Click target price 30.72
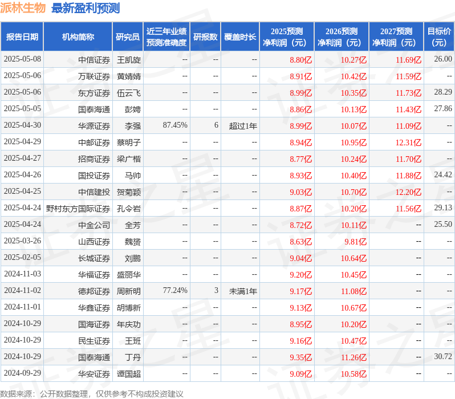Screen dimensions: 455x399 pos(443,357)
